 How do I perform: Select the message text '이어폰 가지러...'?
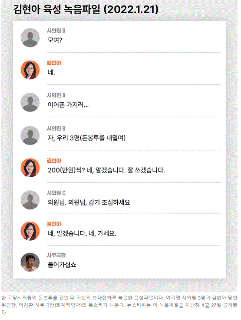[68, 105]
